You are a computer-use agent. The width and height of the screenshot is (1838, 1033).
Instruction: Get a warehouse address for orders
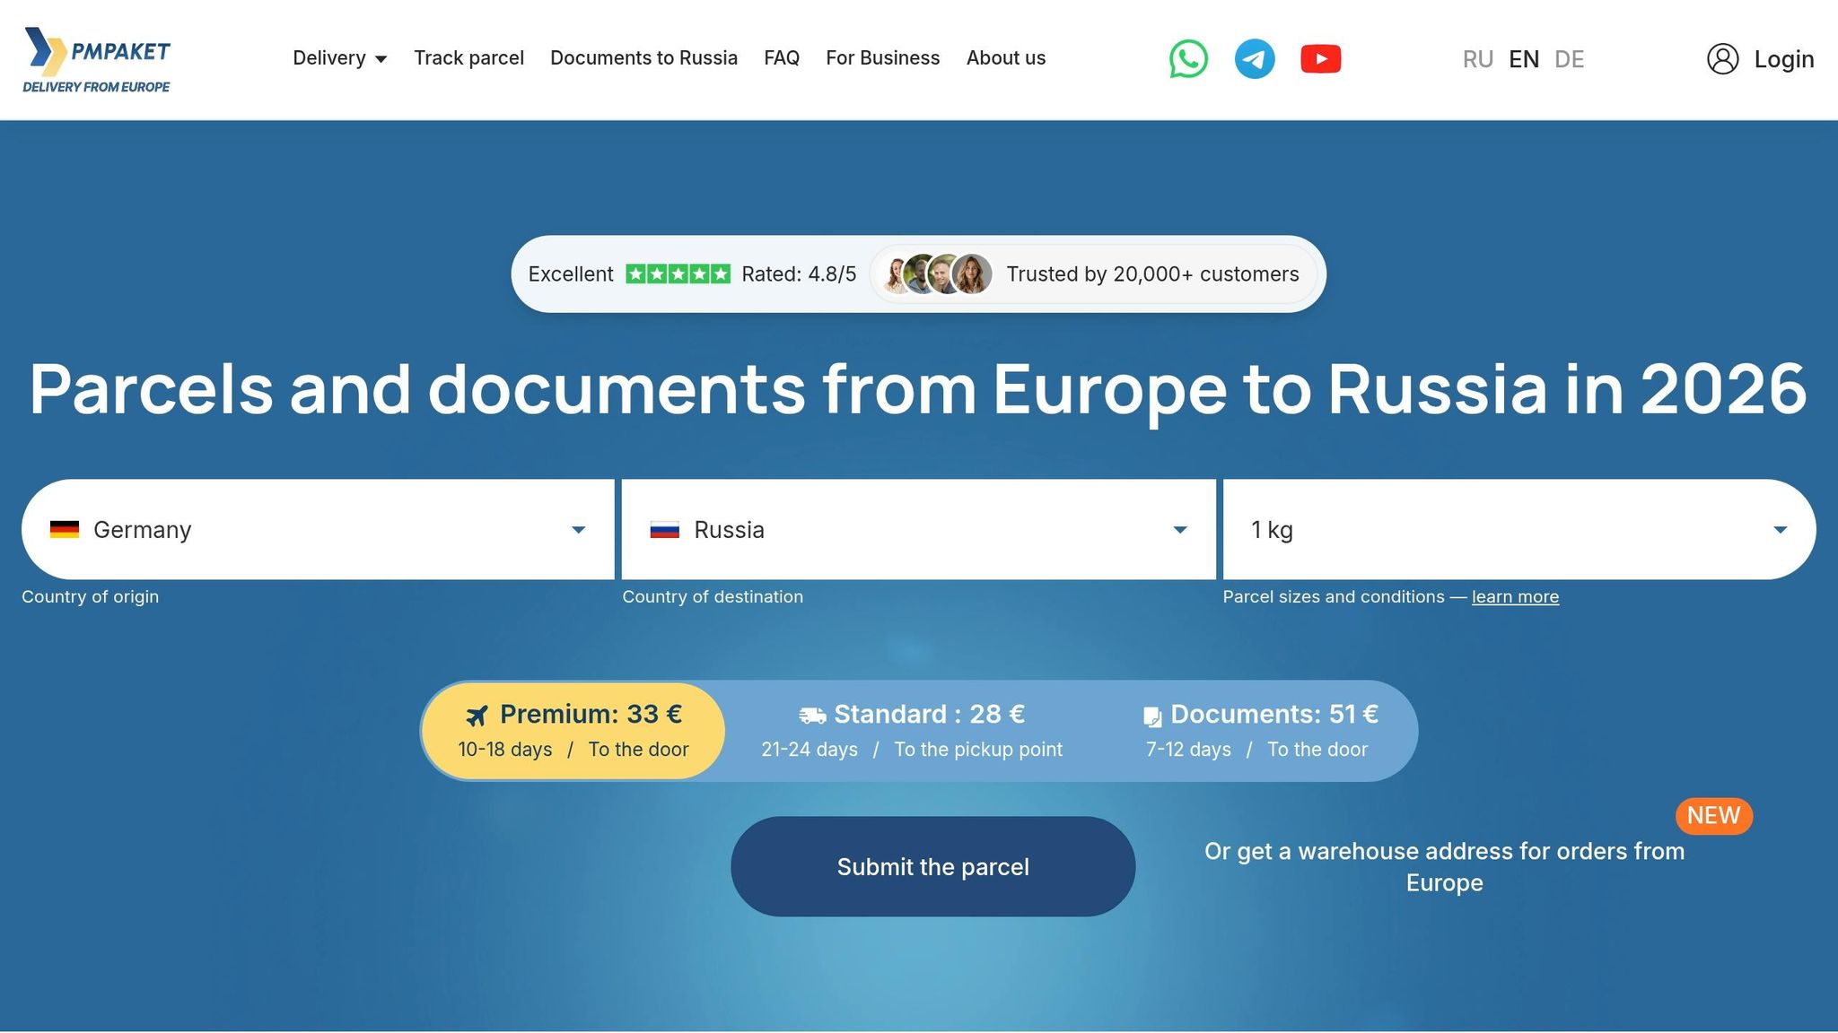click(1445, 866)
